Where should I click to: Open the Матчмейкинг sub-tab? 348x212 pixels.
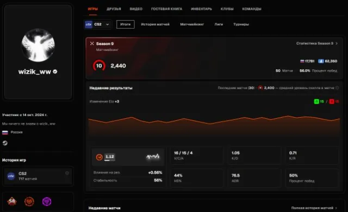coord(192,24)
